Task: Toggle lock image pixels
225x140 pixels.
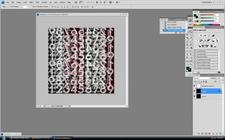Action: [201, 81]
